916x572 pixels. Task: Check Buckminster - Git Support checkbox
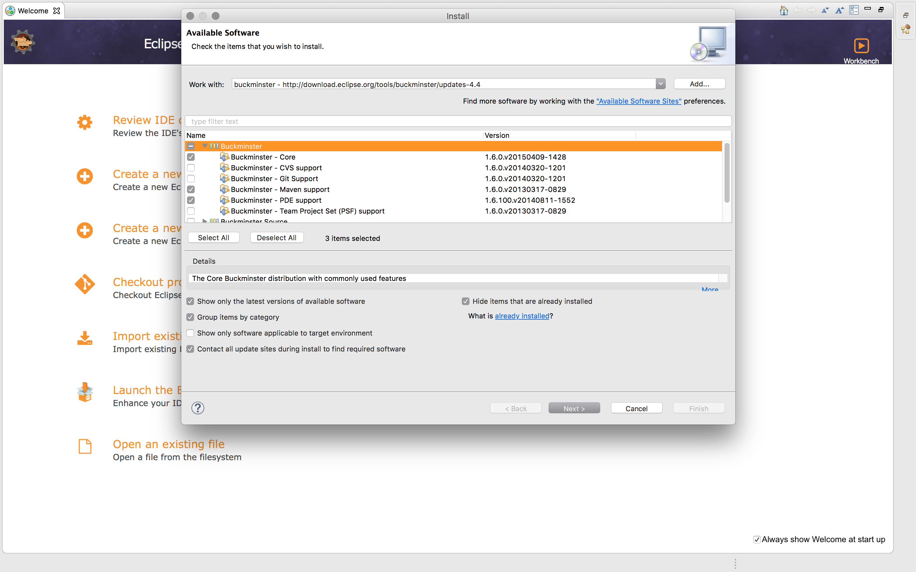191,178
